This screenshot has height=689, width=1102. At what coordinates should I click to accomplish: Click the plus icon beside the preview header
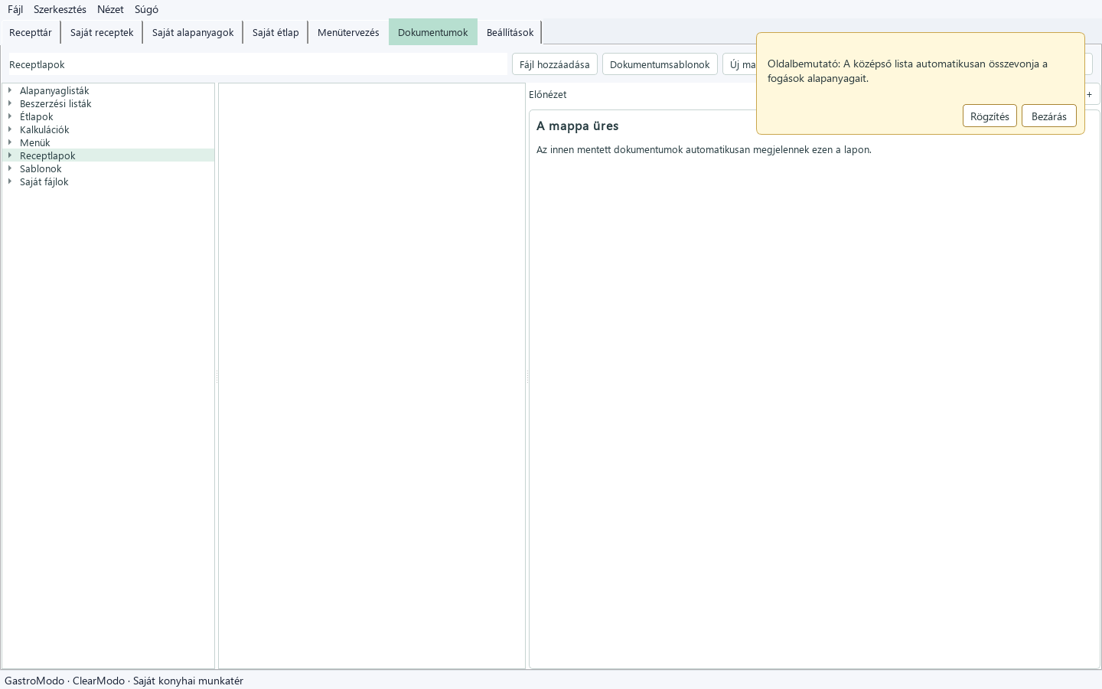click(1089, 94)
